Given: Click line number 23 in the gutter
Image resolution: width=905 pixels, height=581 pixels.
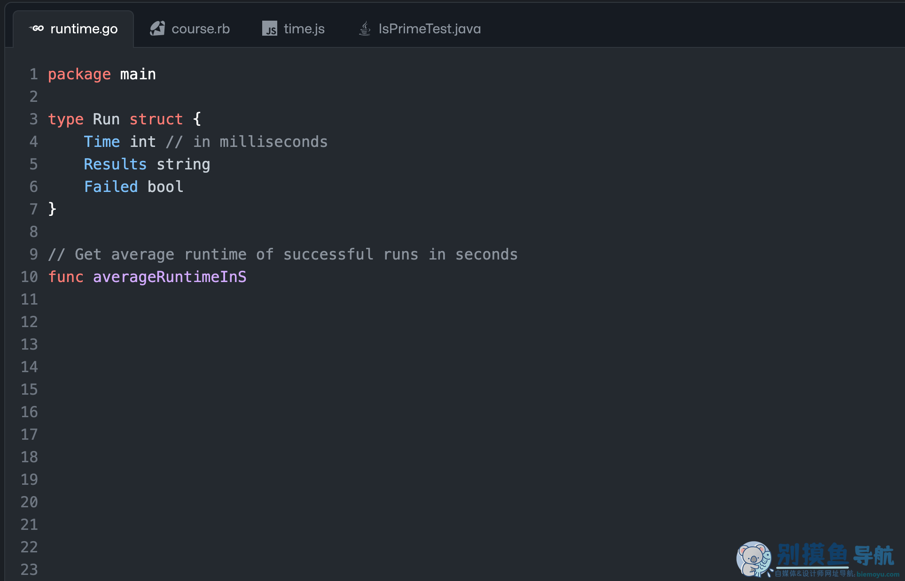Looking at the screenshot, I should [x=29, y=570].
